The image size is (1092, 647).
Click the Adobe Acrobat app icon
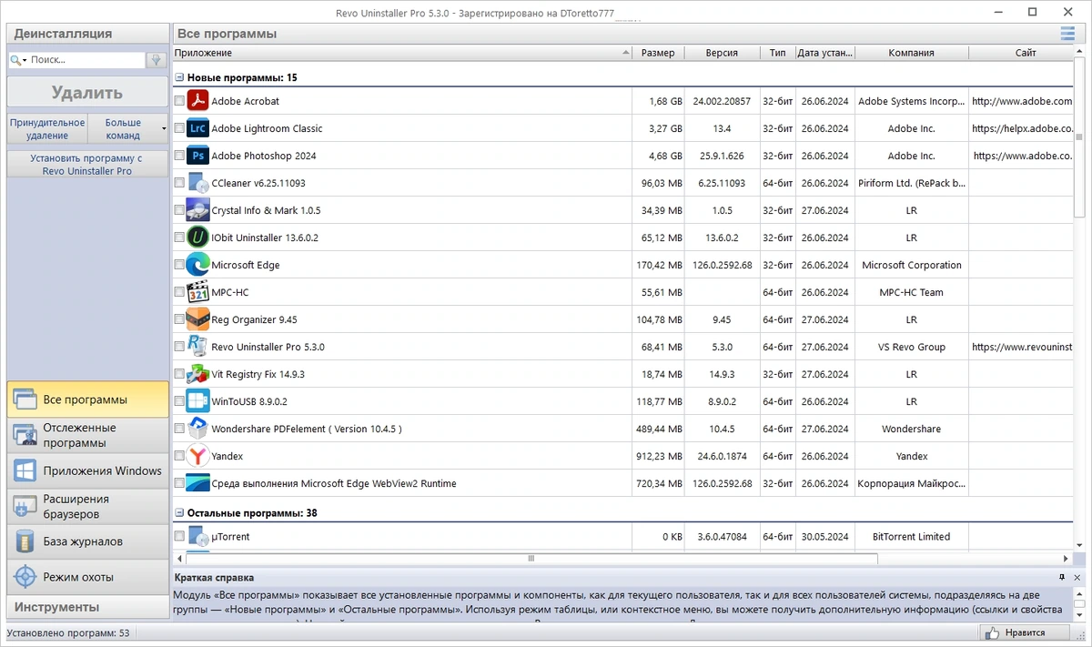tap(197, 101)
